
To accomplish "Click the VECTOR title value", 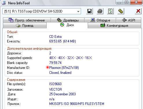I will 56,89.
